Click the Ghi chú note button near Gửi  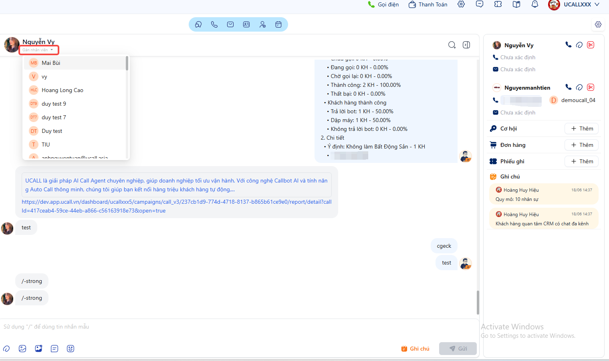click(x=415, y=349)
